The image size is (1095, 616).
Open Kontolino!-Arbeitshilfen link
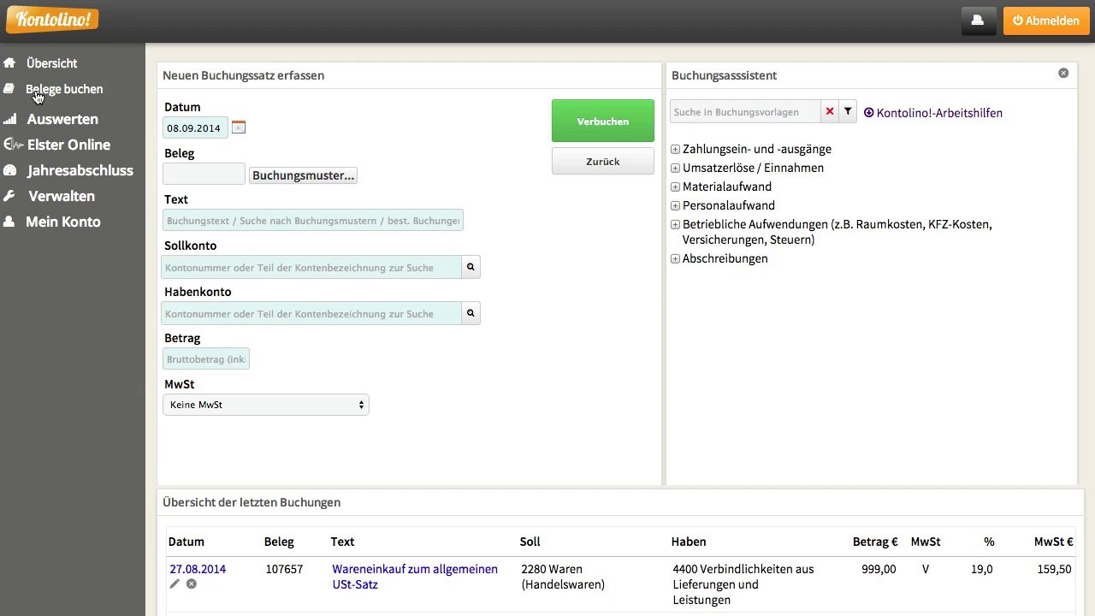click(938, 113)
